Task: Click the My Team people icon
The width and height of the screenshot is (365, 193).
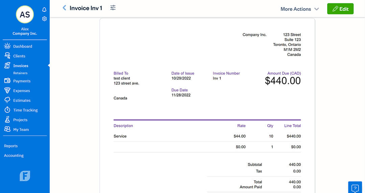Action: (x=7, y=129)
